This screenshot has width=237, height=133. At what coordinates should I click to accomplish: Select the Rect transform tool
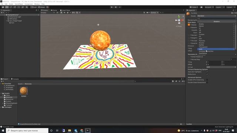pyautogui.click(x=19, y=7)
